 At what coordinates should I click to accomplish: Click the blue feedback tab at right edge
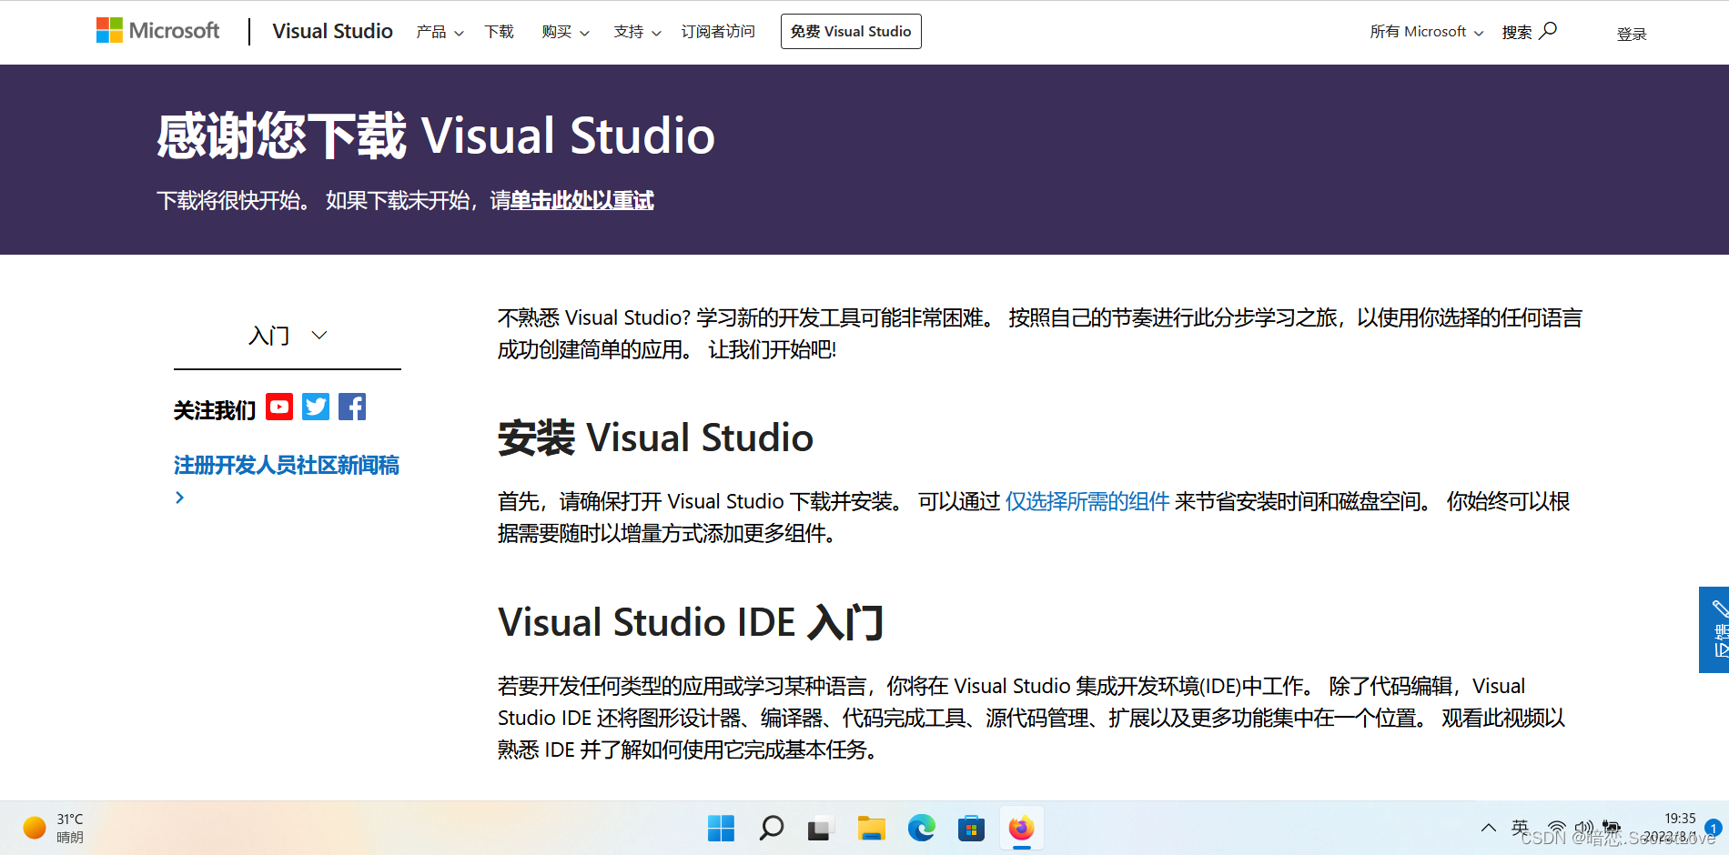click(1714, 629)
